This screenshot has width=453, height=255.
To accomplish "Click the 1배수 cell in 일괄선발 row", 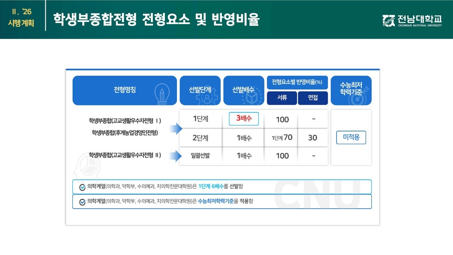I will 244,156.
